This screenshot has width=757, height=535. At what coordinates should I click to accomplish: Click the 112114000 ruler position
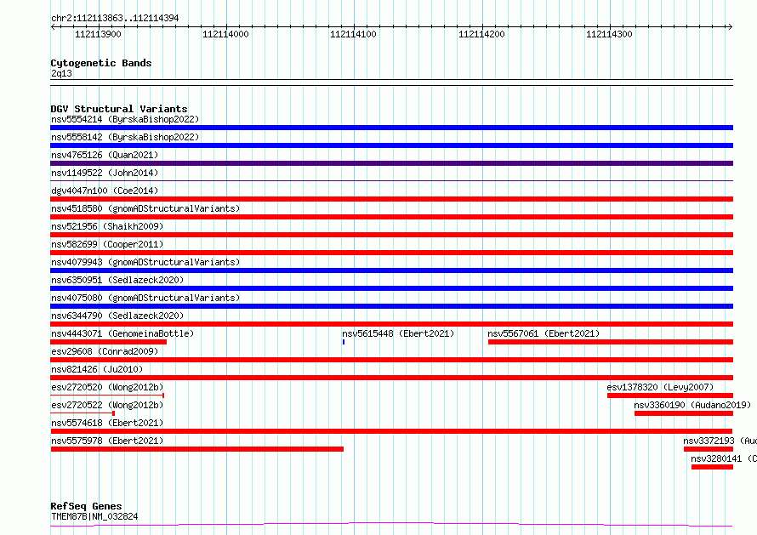[225, 34]
